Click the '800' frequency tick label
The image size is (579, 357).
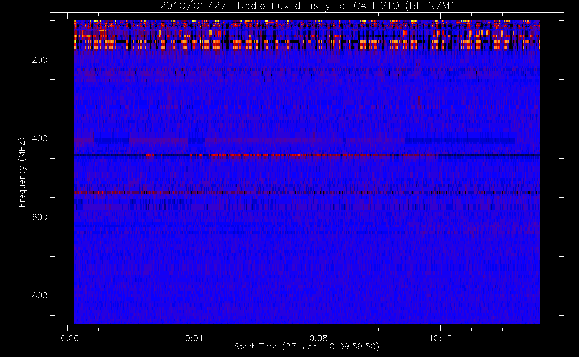coord(40,296)
